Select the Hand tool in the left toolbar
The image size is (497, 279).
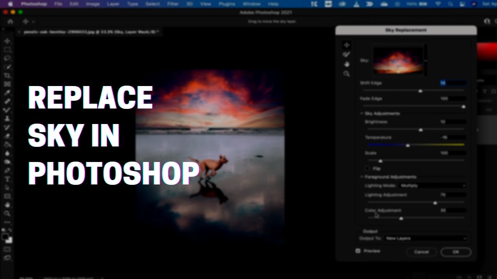click(x=7, y=205)
